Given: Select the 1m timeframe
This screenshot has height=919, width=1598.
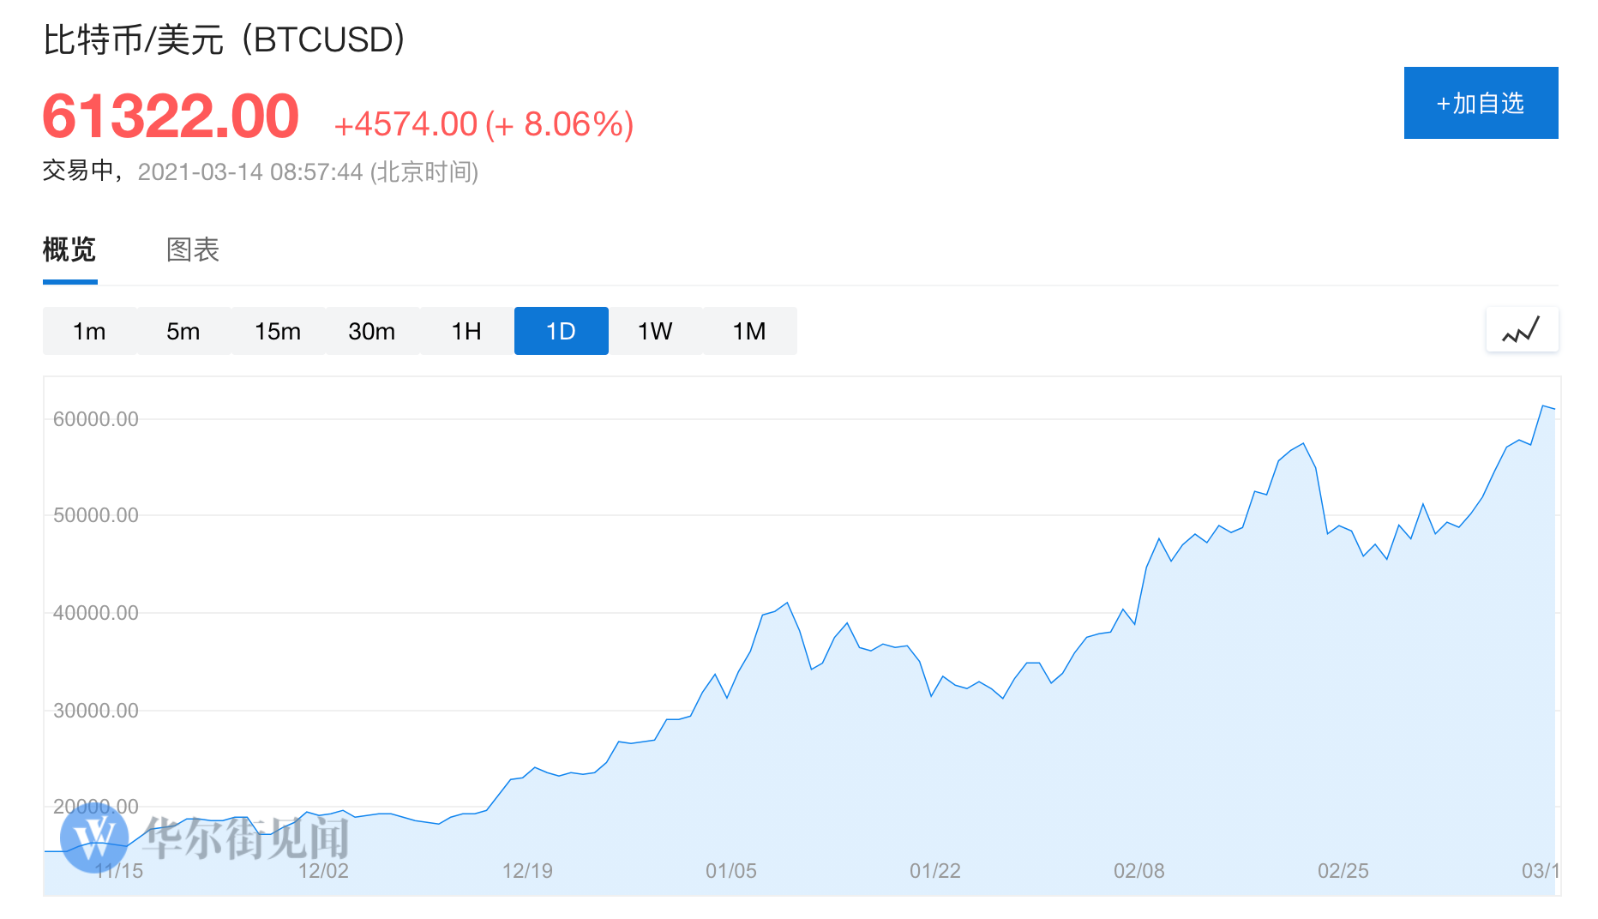Looking at the screenshot, I should [89, 331].
